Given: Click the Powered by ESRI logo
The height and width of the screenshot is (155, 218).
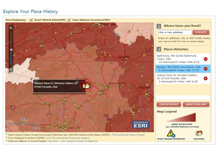Looking at the screenshot, I should 141,125.
